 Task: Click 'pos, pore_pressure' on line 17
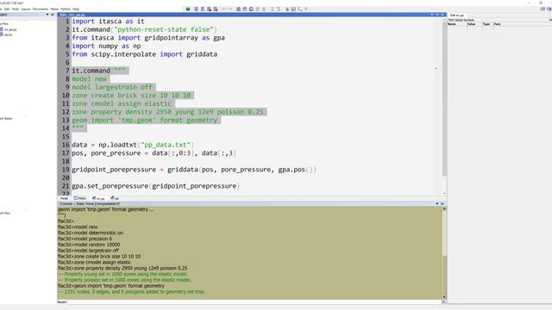tap(106, 153)
